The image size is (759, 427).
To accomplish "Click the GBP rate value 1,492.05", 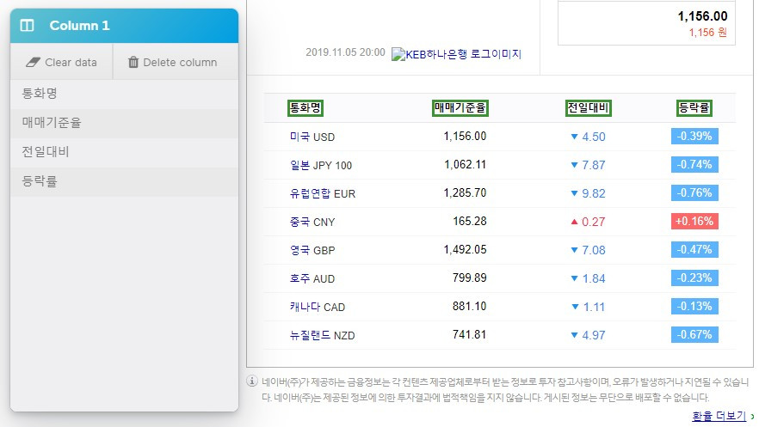I will coord(465,250).
